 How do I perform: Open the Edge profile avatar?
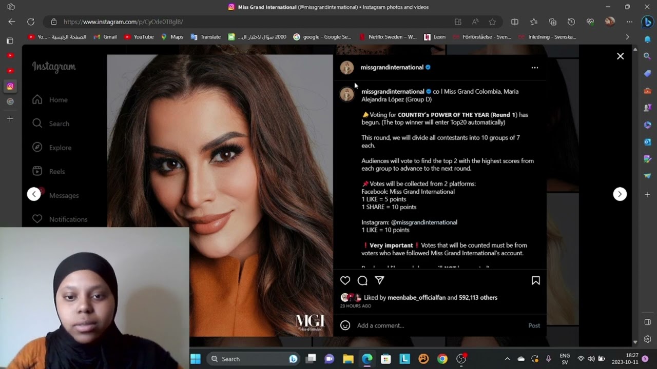[x=610, y=22]
